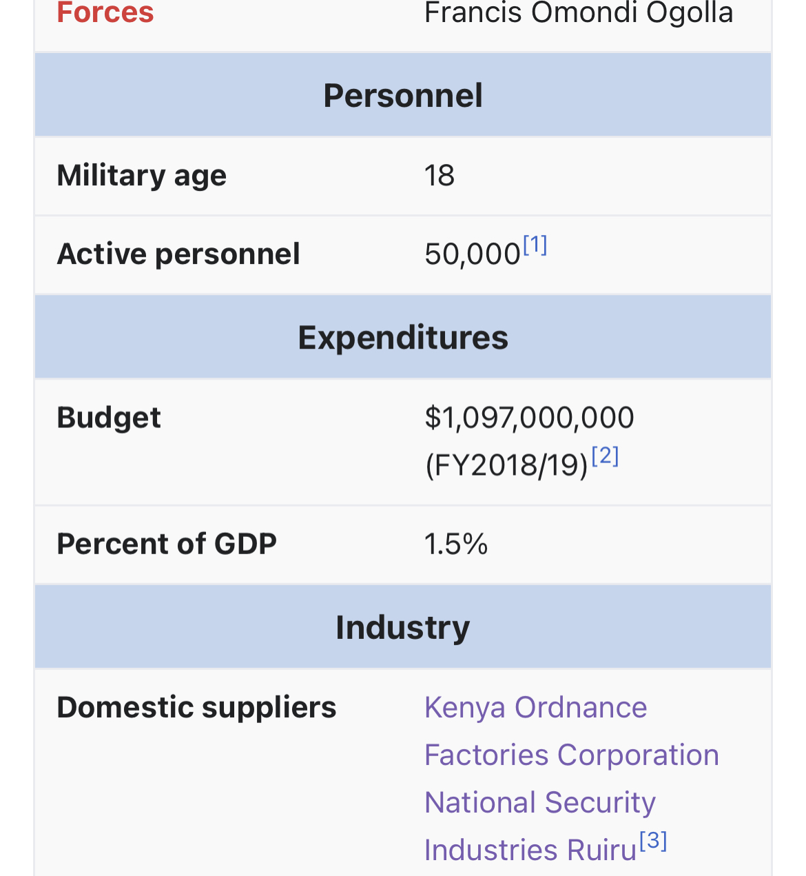This screenshot has width=806, height=876.
Task: Click the Percent of GDP label
Action: (x=167, y=544)
